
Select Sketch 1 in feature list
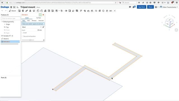[6, 39]
